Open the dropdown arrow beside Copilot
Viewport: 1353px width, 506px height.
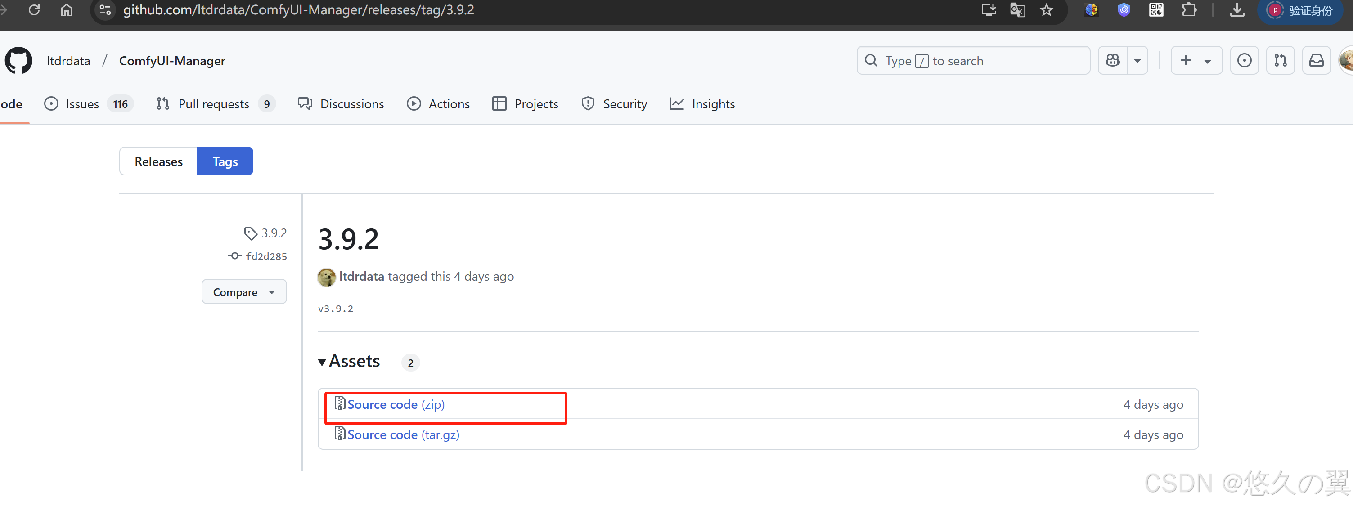coord(1137,61)
